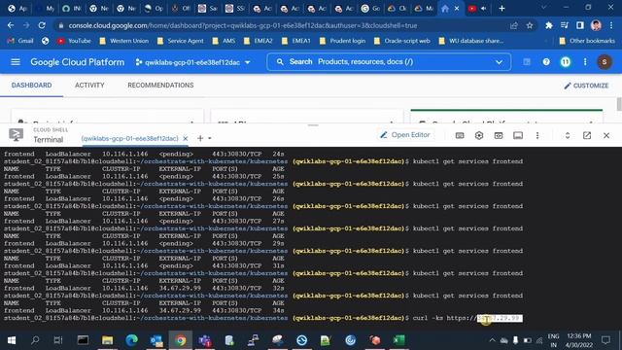Viewport: 622px width, 350px height.
Task: Open Google Cloud settings three-dot menu
Action: pyautogui.click(x=585, y=62)
